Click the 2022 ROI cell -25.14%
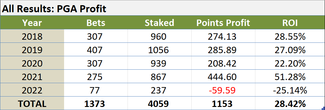Image resolution: width=325 pixels, height=110 pixels. point(290,90)
